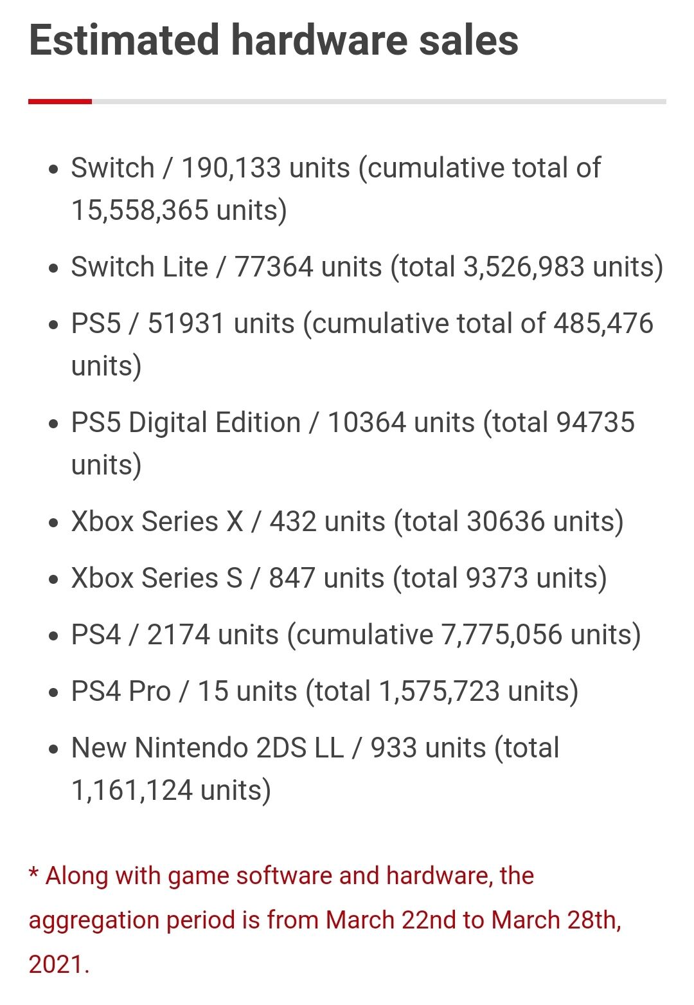The image size is (694, 1005).
Task: Click the bullet beside Xbox Series X
Action: pos(54,523)
